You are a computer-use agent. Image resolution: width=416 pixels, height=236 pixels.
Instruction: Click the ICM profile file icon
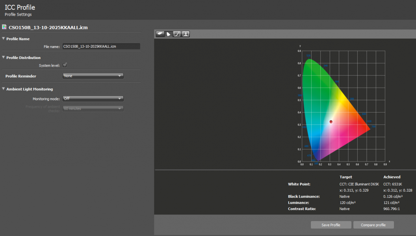pos(4,27)
